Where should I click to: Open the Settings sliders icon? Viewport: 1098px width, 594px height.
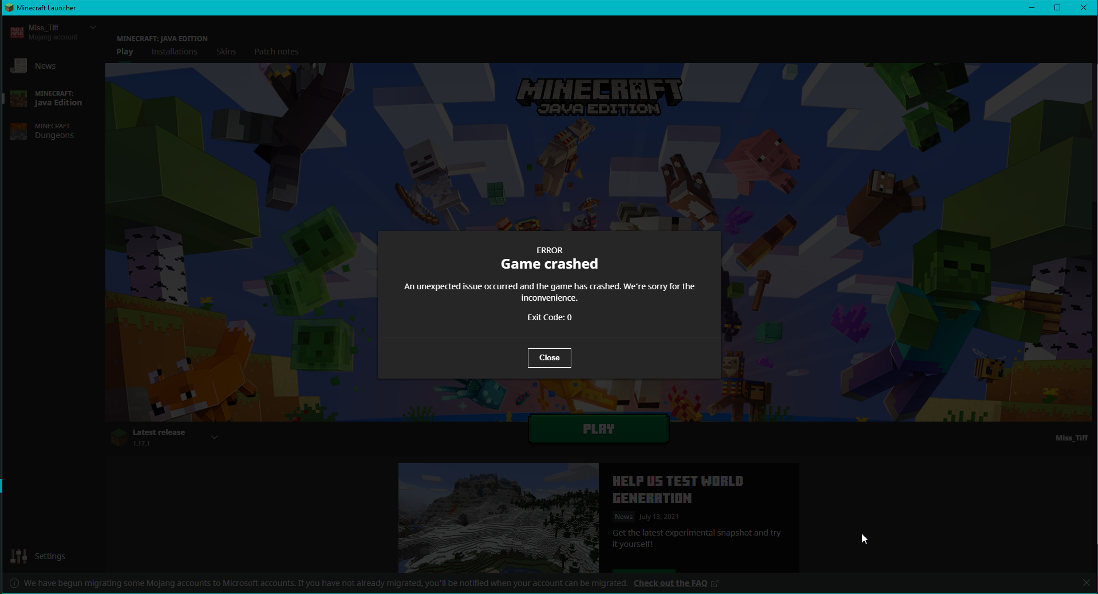pos(18,556)
